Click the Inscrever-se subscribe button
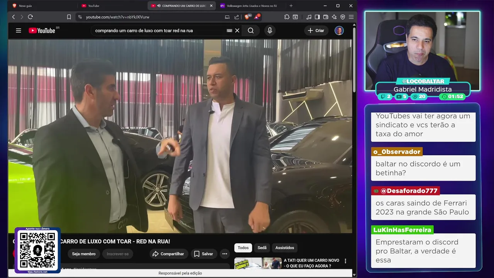The image size is (494, 278). click(118, 254)
